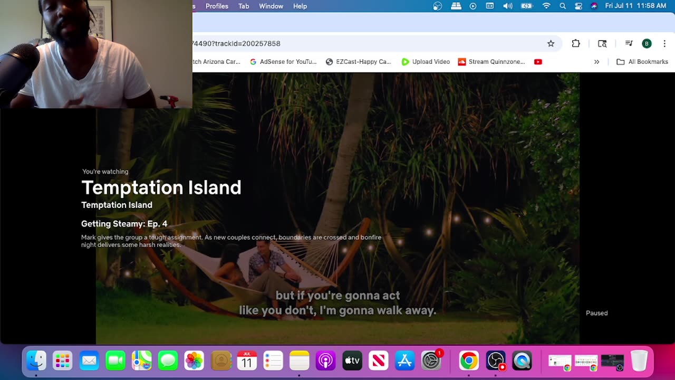675x380 pixels.
Task: Open Messages from the dock
Action: [x=168, y=361]
